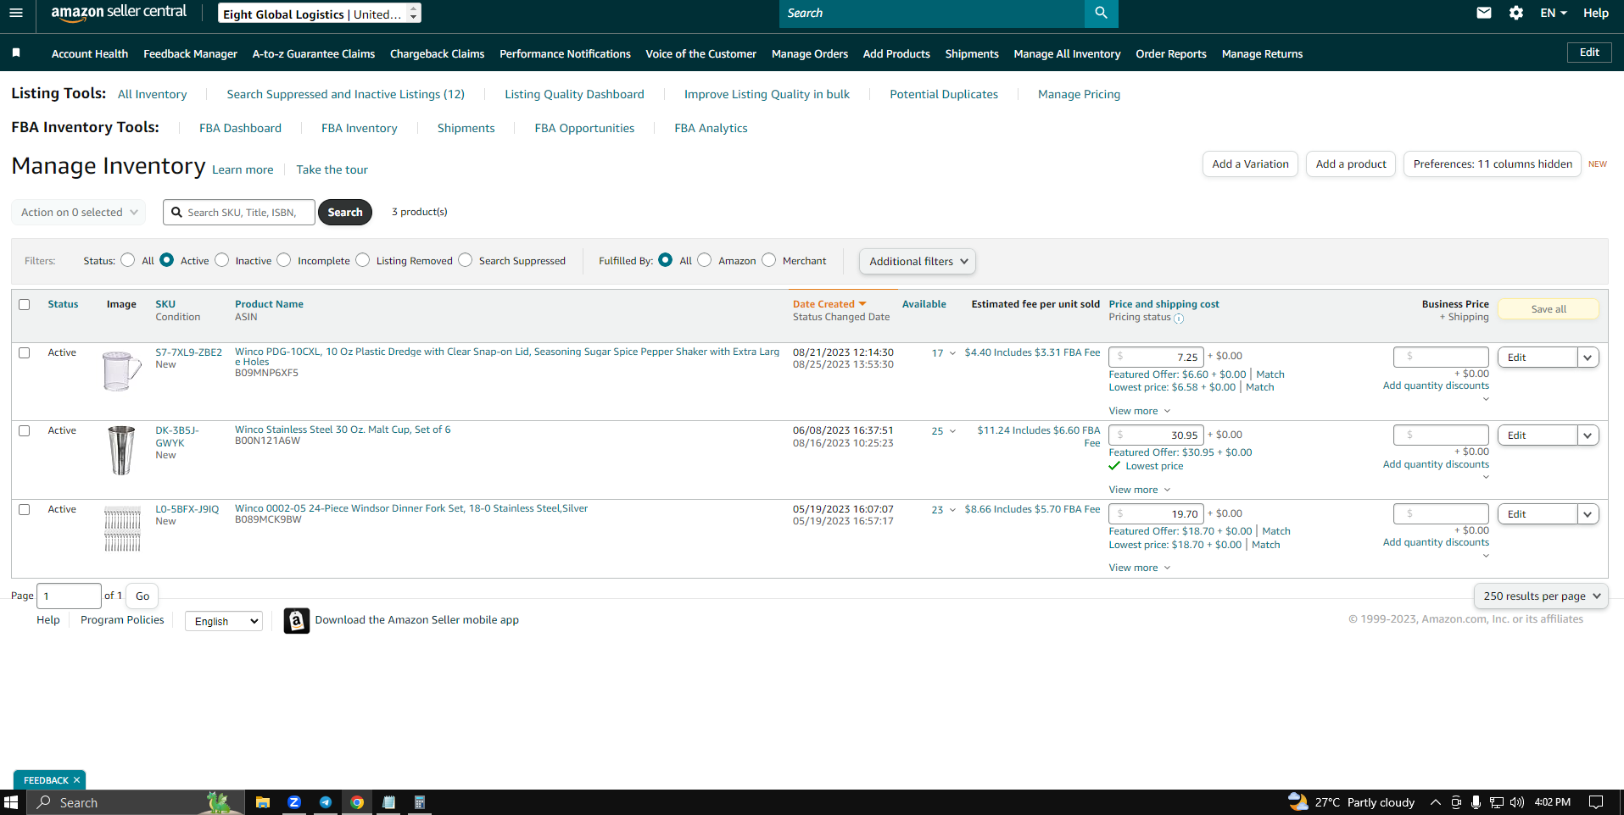Open Telegram from the taskbar
Viewport: 1624px width, 815px height.
pyautogui.click(x=326, y=802)
